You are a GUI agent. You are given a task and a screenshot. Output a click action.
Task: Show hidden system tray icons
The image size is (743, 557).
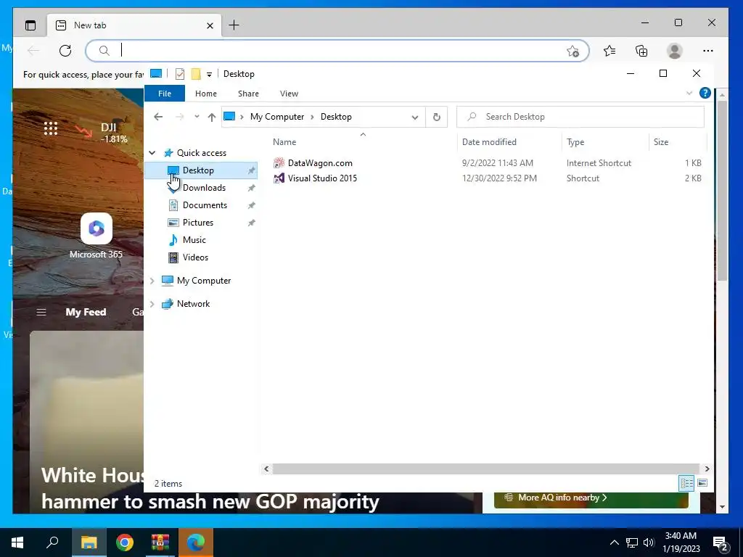[614, 542]
